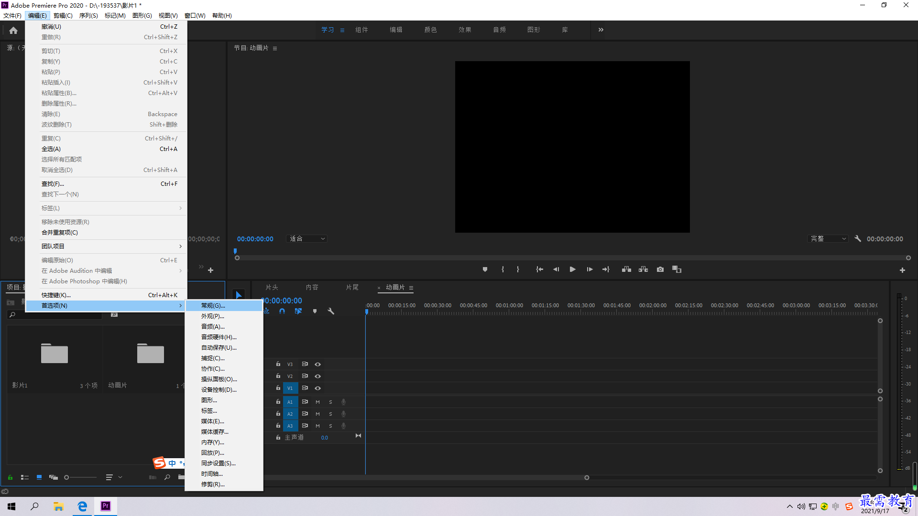This screenshot has height=516, width=918.
Task: Expand the 标签(L) submenu
Action: point(106,208)
